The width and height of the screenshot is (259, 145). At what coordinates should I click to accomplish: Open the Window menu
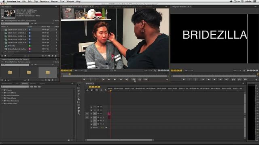[70, 1]
